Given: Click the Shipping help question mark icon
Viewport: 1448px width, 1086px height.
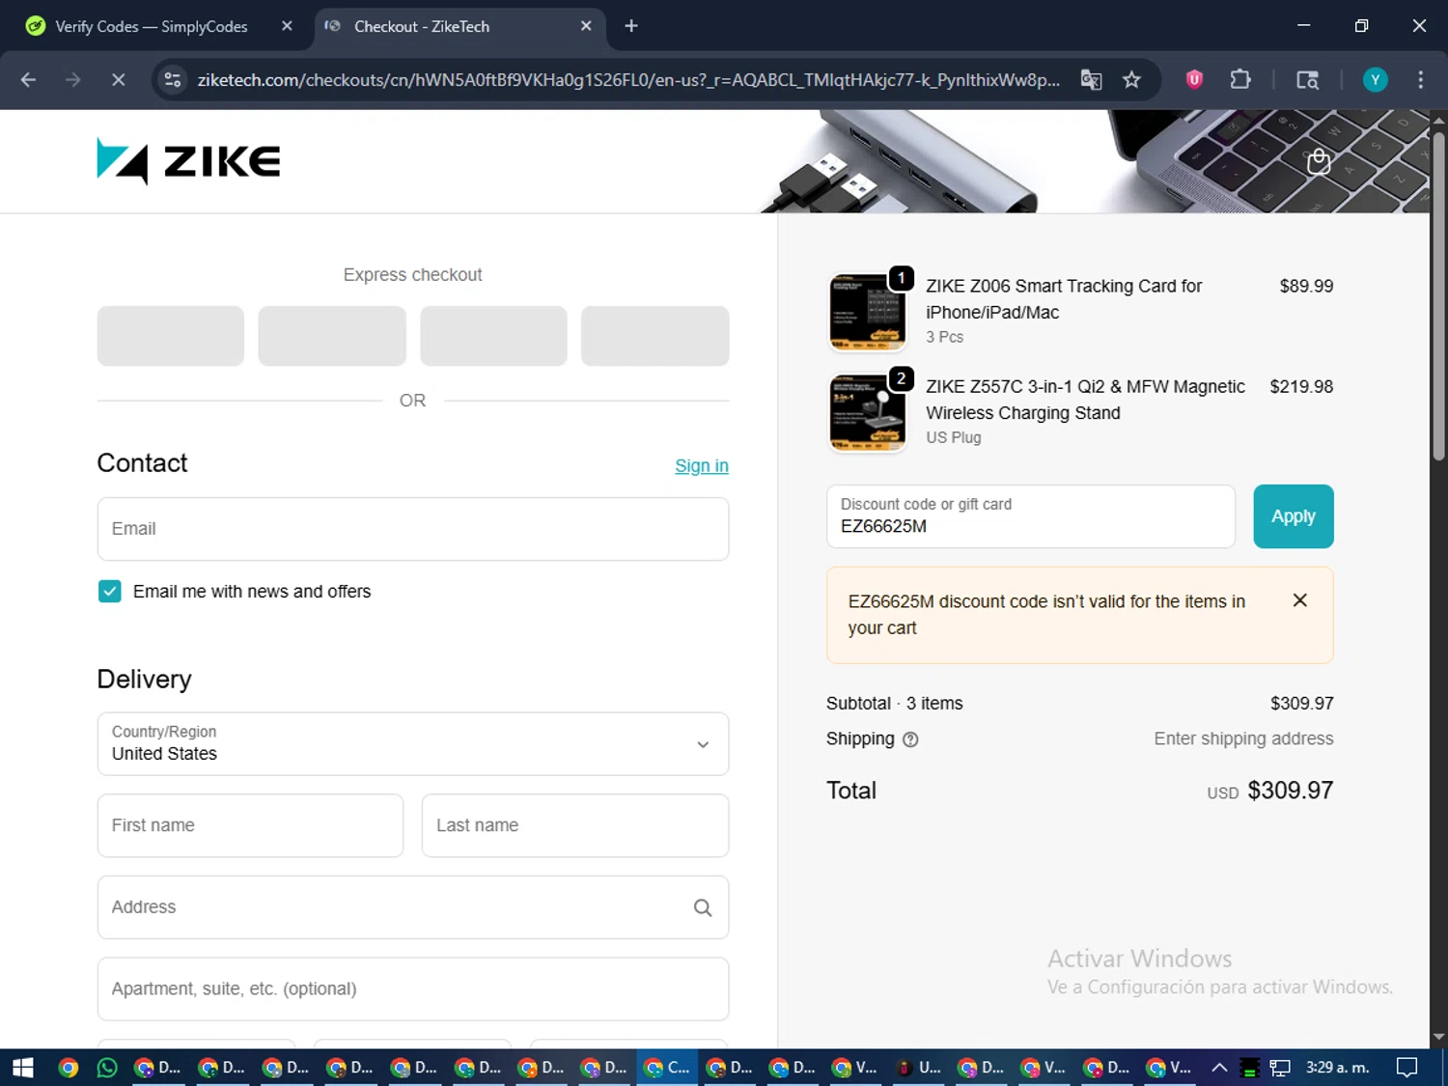Looking at the screenshot, I should click(910, 739).
